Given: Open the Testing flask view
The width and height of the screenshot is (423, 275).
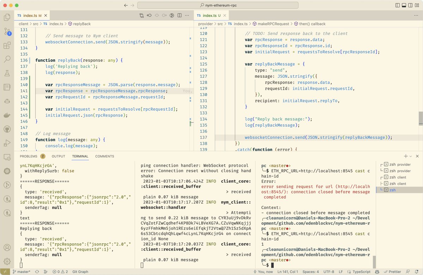Looking at the screenshot, I should tap(7, 73).
